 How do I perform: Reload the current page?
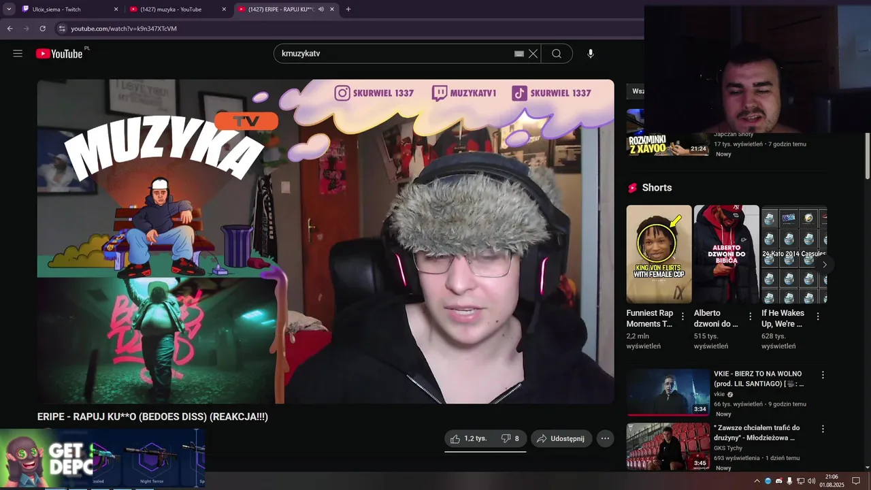[x=42, y=29]
